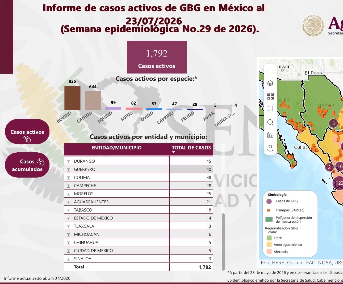Click the value 40 in GUERRERO row
The height and width of the screenshot is (284, 343).
coord(209,169)
